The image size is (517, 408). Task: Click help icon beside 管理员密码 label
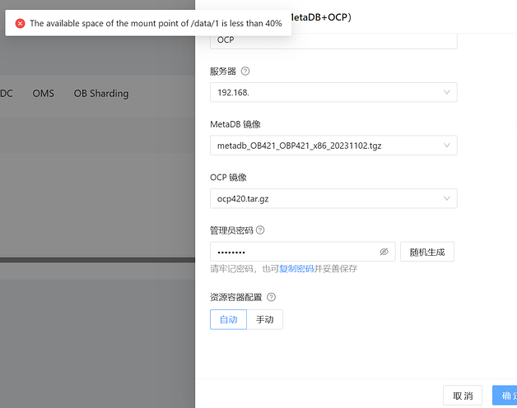260,230
